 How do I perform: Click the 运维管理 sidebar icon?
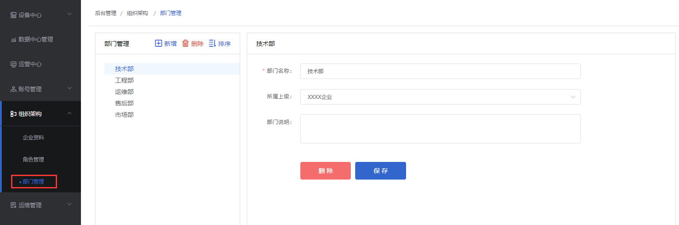pos(13,205)
